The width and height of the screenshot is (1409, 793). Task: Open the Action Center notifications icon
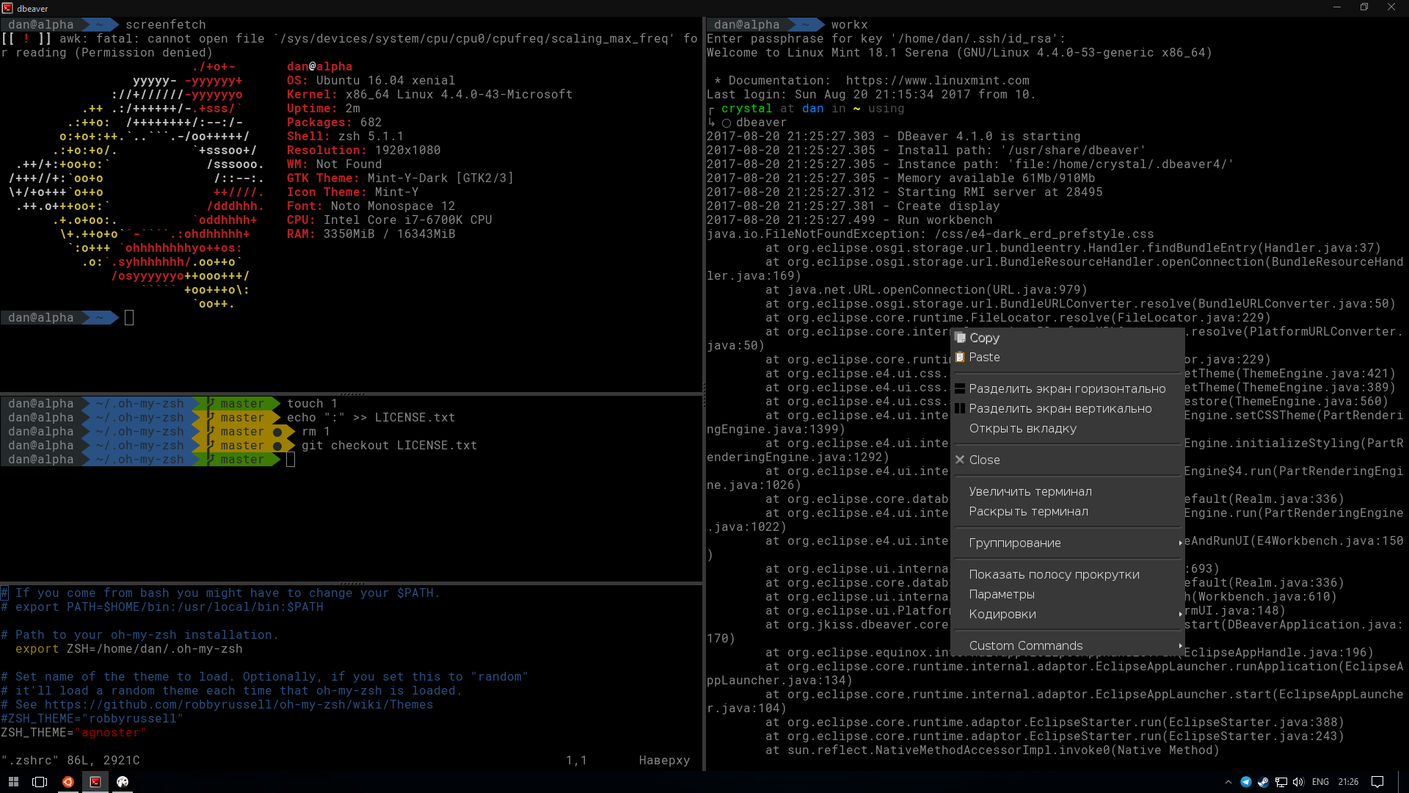tap(1377, 782)
